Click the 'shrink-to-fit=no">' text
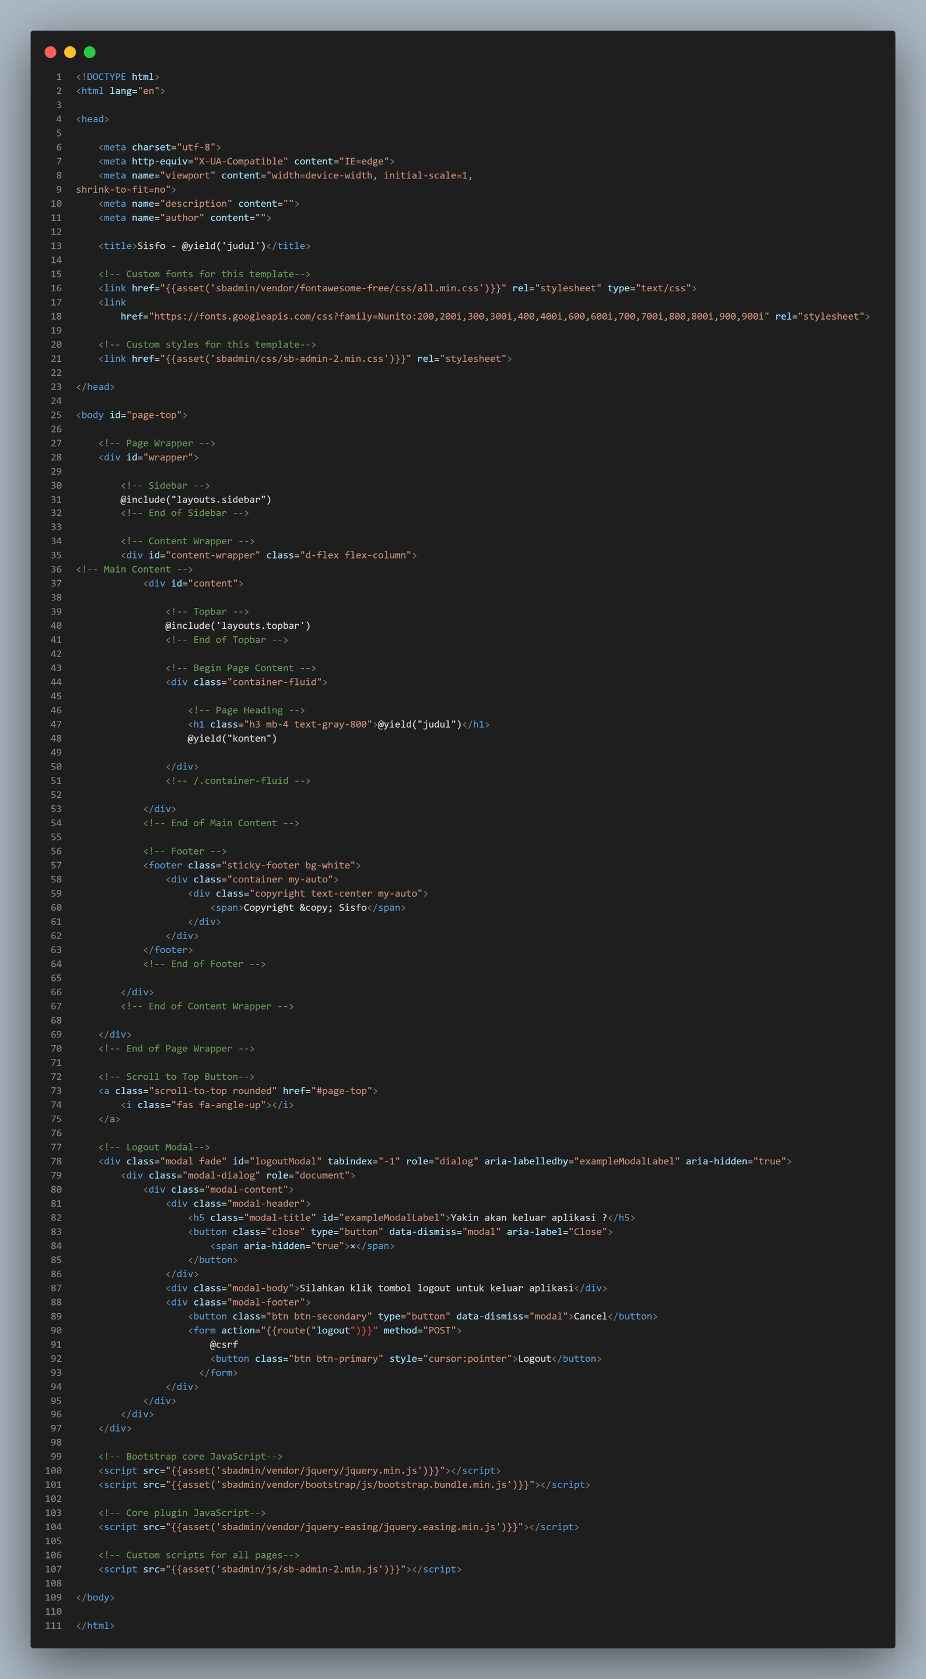 [126, 190]
